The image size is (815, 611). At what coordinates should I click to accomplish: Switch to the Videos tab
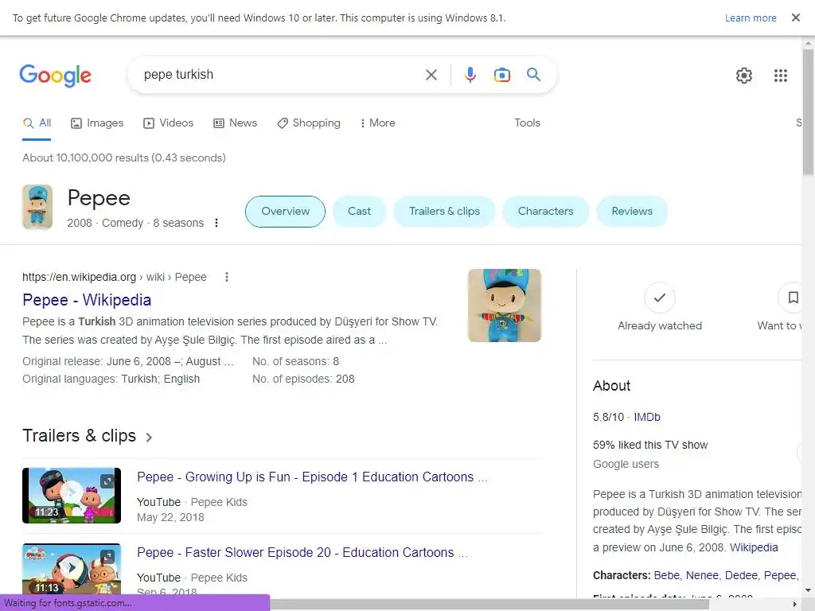pyautogui.click(x=169, y=123)
